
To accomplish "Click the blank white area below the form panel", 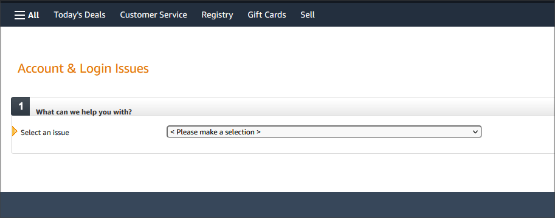I will click(277, 173).
